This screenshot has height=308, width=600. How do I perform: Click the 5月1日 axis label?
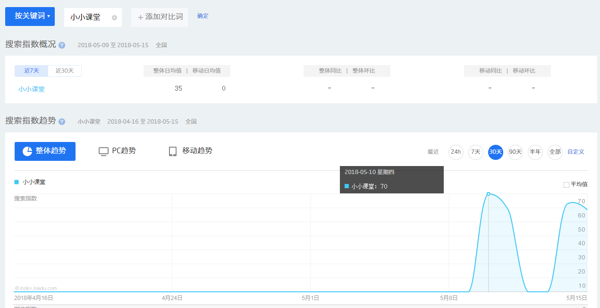tap(310, 298)
